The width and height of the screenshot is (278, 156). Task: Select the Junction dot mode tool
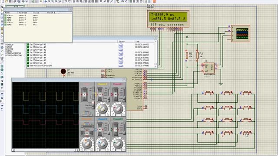point(2,14)
